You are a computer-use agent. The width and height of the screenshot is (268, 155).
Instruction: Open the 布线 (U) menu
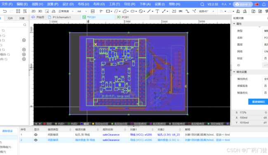[x=83, y=4]
